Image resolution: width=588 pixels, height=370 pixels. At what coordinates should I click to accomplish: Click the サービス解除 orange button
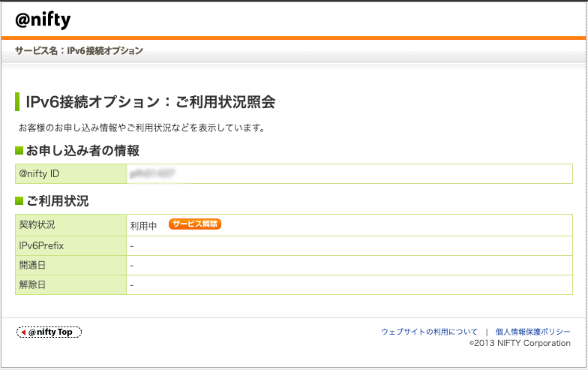click(195, 224)
